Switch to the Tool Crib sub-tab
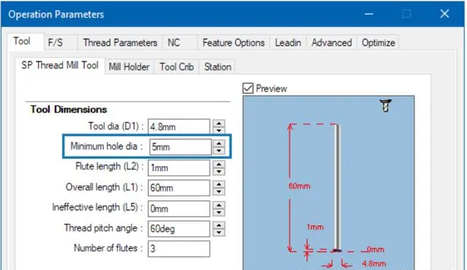This screenshot has height=270, width=467. [177, 67]
